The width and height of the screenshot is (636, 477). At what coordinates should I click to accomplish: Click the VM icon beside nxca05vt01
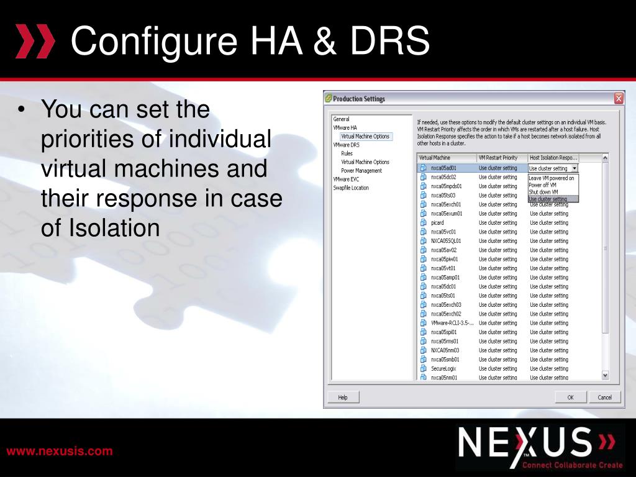click(x=424, y=268)
